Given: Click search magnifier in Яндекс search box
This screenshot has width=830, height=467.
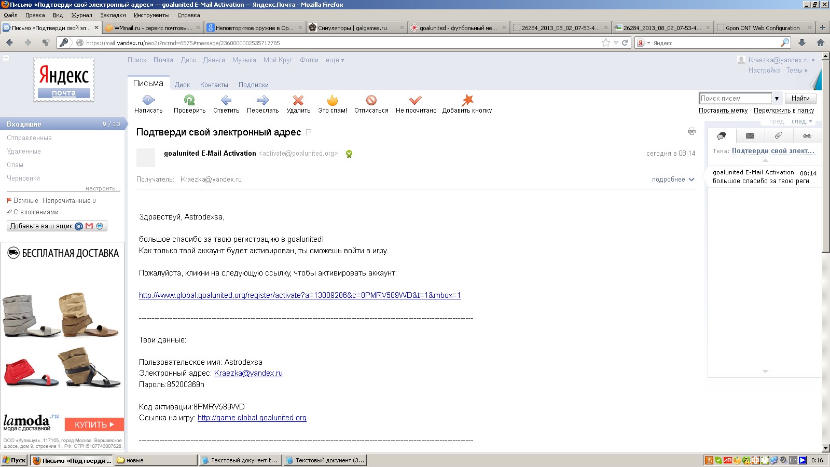Looking at the screenshot, I should (785, 43).
